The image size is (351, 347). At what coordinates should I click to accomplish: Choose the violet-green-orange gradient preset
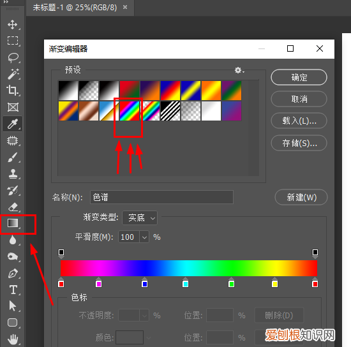tap(232, 91)
